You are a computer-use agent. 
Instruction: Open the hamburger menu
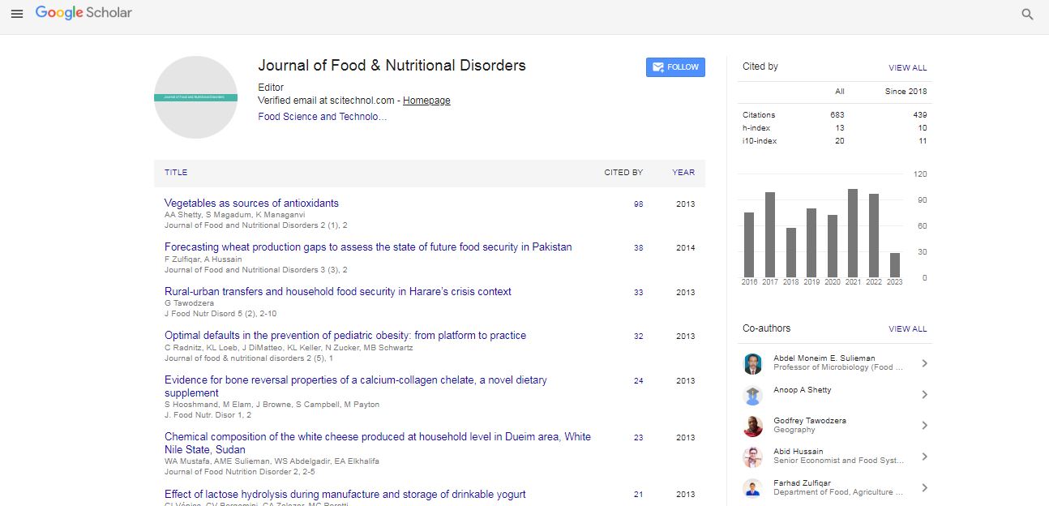[17, 14]
